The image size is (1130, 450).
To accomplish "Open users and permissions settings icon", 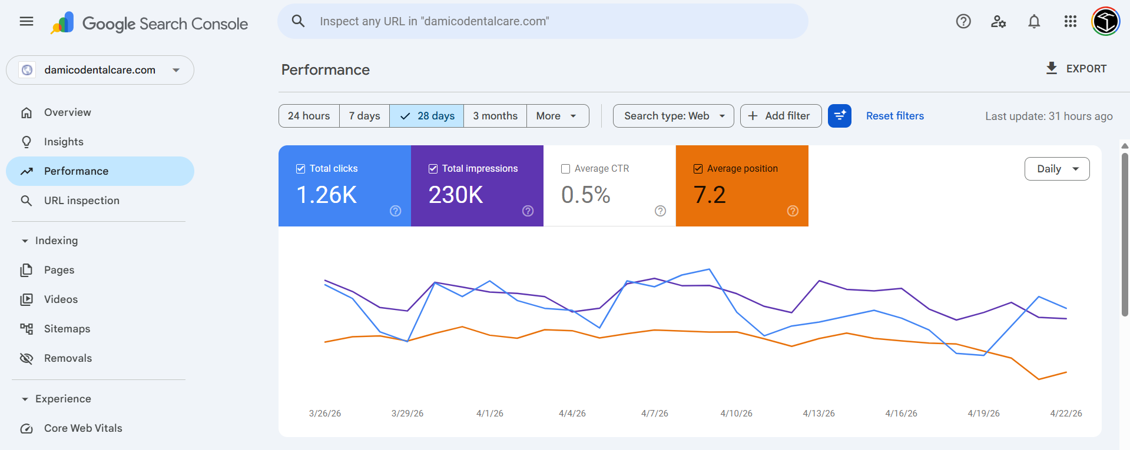I will [x=999, y=22].
